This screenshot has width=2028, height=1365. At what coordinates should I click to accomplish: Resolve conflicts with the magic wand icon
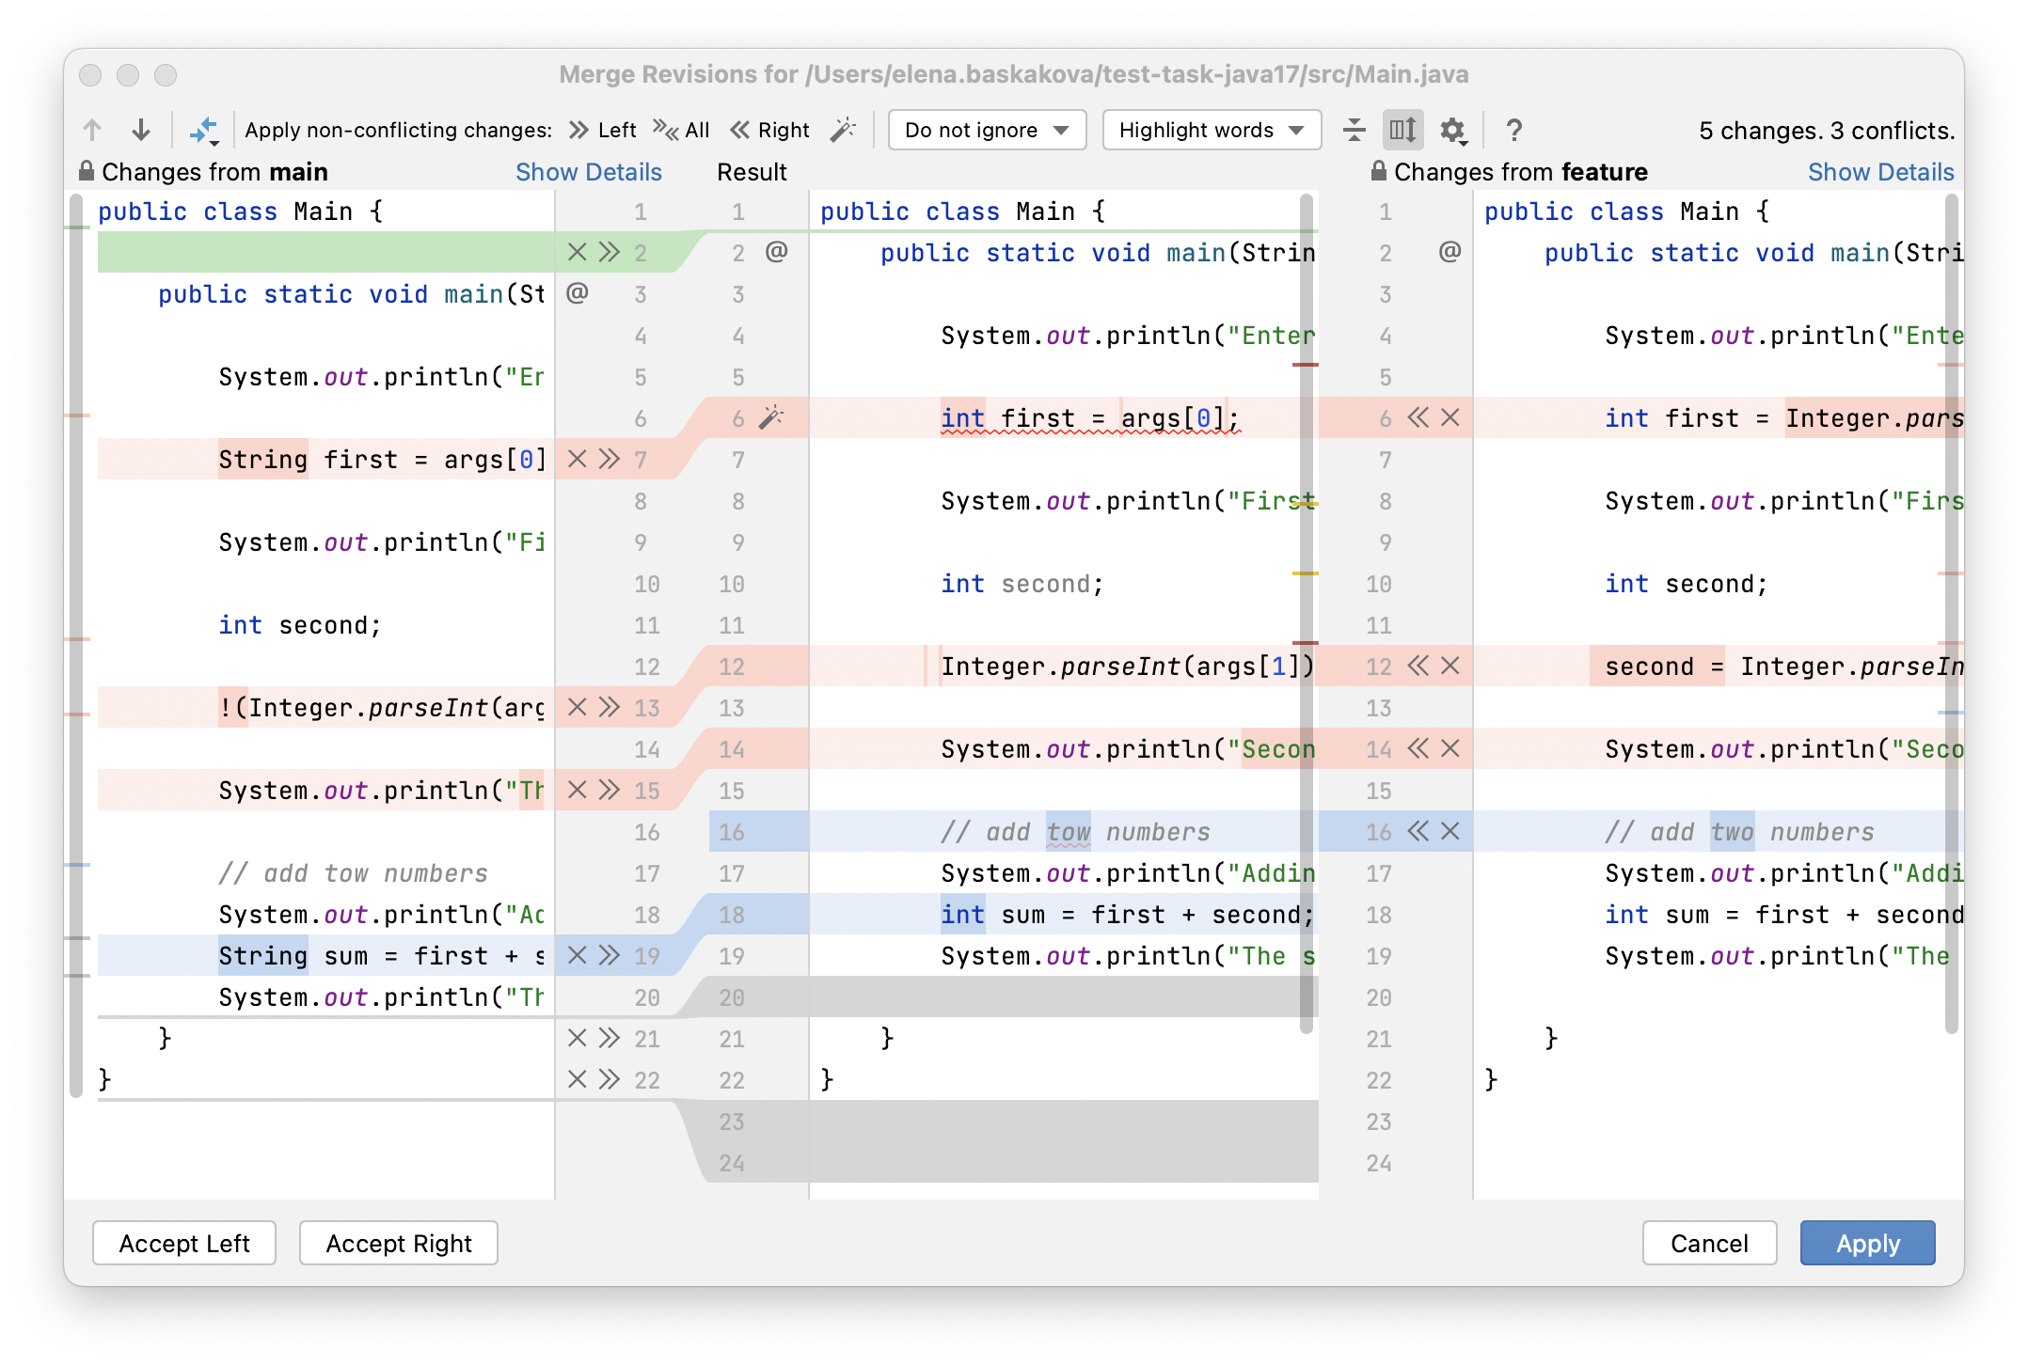click(844, 130)
